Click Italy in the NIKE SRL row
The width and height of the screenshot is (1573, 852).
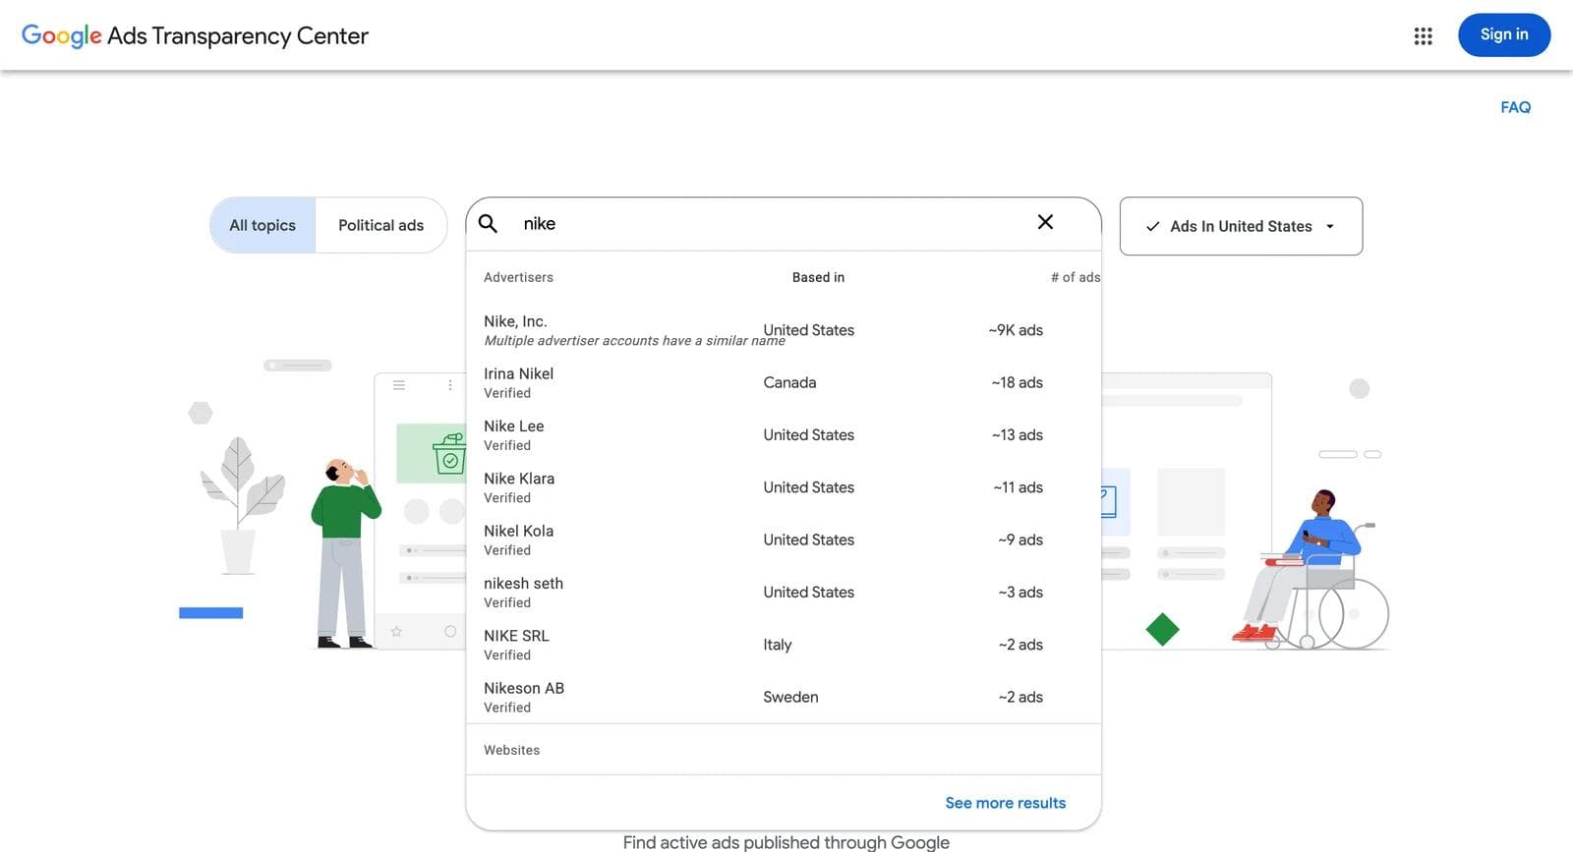(777, 645)
